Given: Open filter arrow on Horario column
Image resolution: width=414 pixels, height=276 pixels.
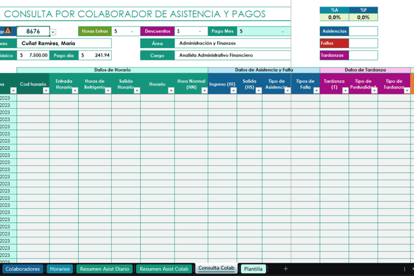Looking at the screenshot, I should (171, 91).
